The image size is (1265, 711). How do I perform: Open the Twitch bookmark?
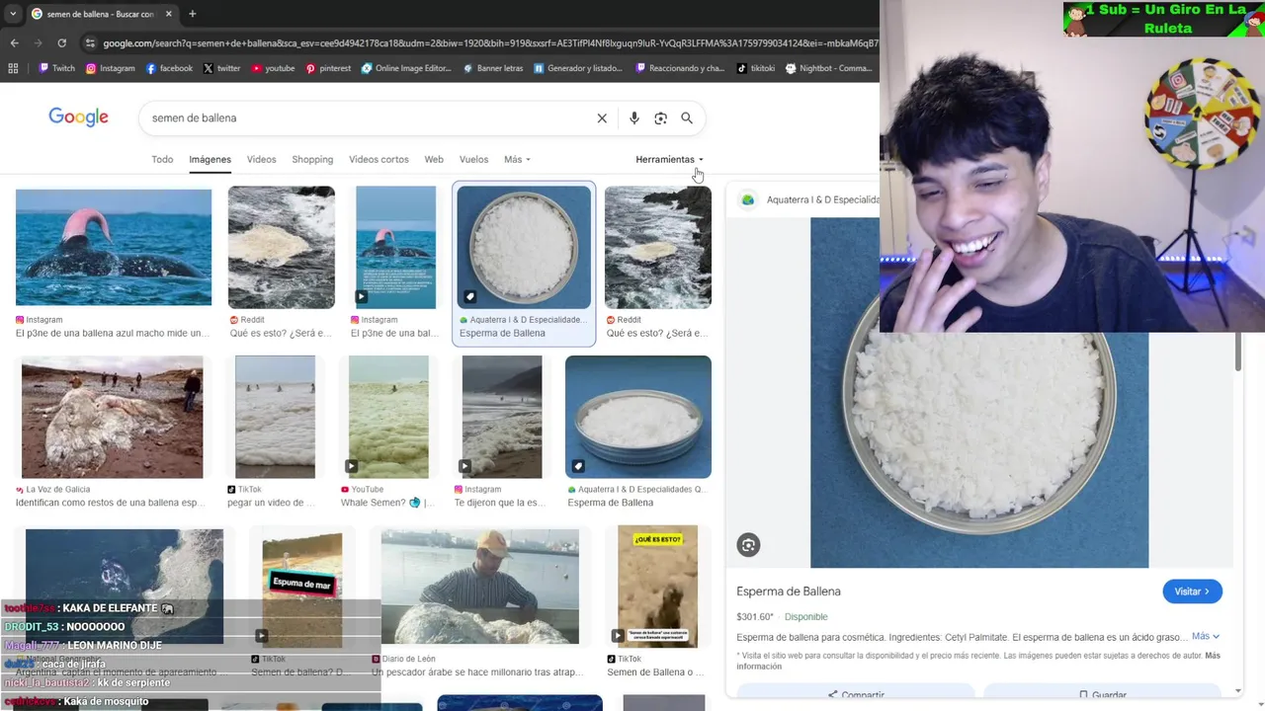[56, 68]
